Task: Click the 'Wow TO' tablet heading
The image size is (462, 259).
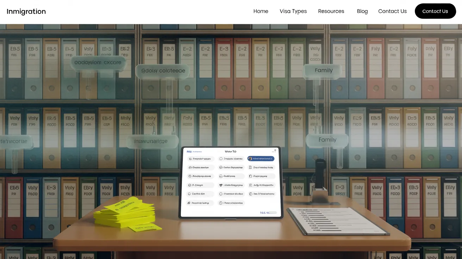Action: point(230,151)
